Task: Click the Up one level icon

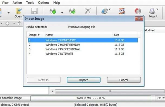Action: [x=19, y=23]
